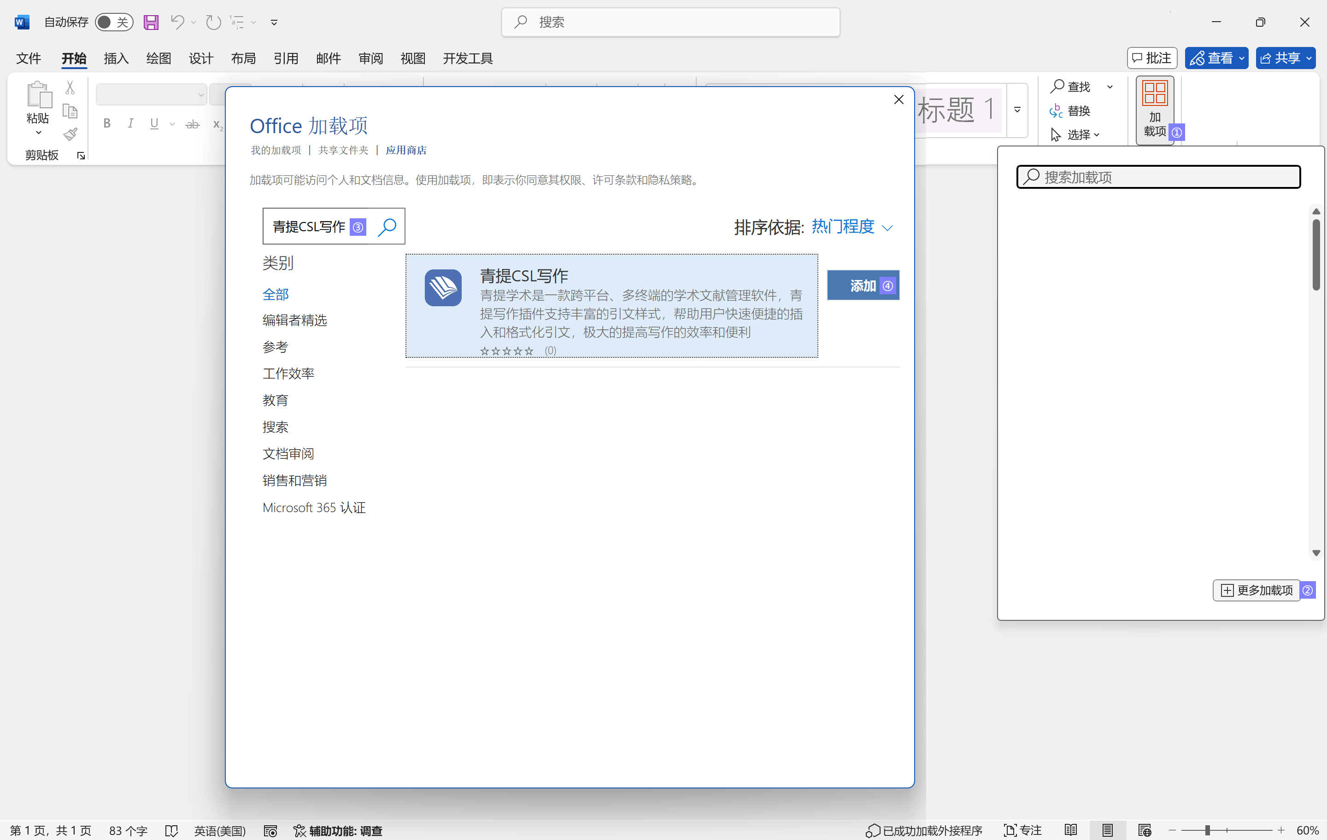Click the add-ins search magnifier icon

pyautogui.click(x=387, y=227)
